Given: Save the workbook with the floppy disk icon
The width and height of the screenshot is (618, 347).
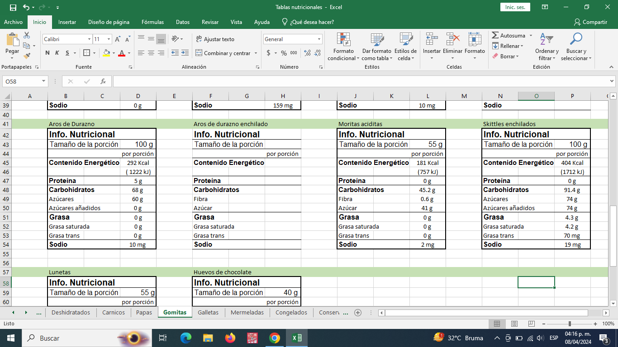Looking at the screenshot, I should pos(13,7).
